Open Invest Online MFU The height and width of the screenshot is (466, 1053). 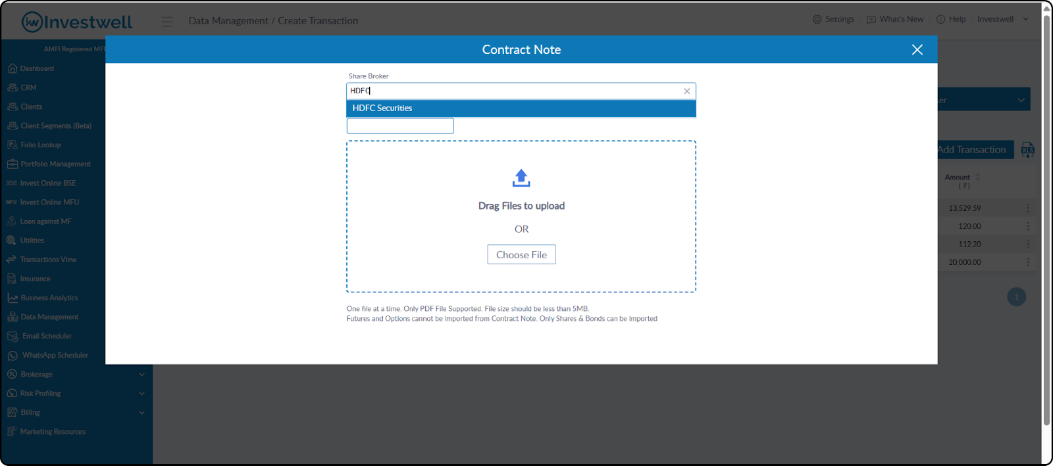[x=49, y=202]
